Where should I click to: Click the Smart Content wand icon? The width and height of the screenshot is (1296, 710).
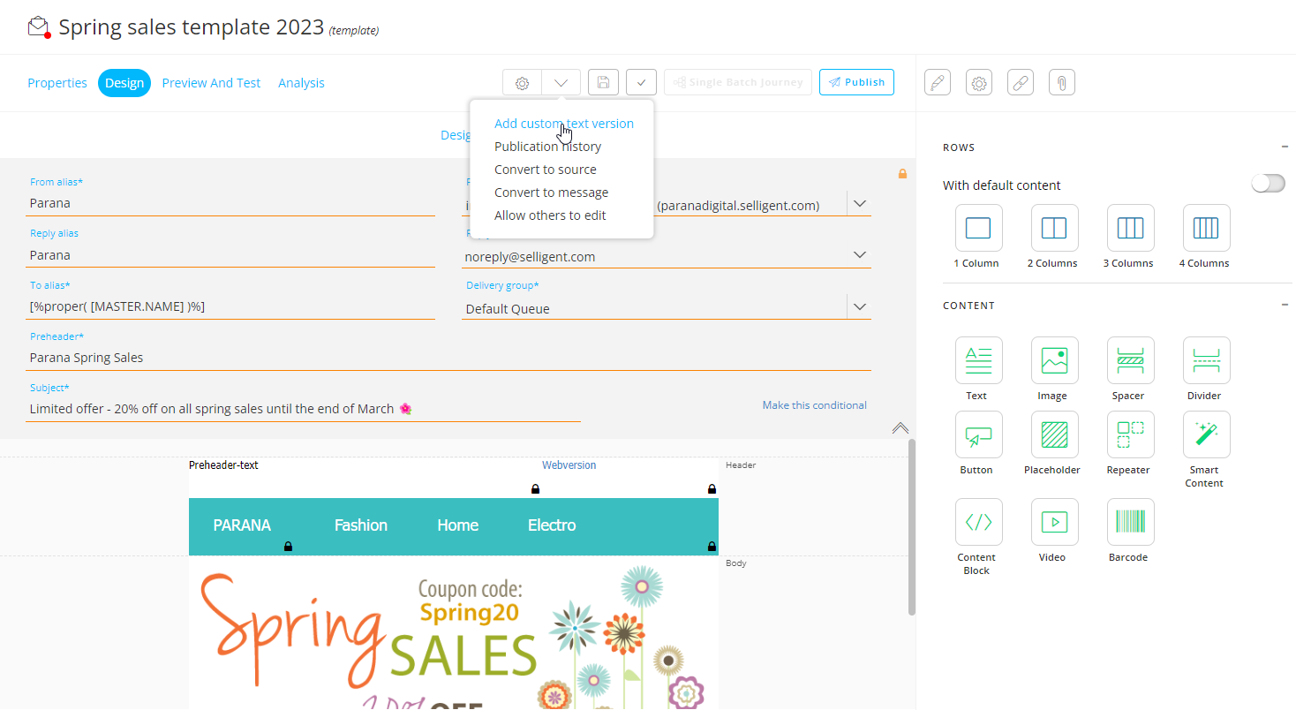coord(1206,434)
